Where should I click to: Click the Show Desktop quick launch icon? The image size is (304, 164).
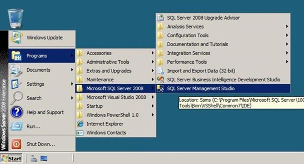pos(44,158)
